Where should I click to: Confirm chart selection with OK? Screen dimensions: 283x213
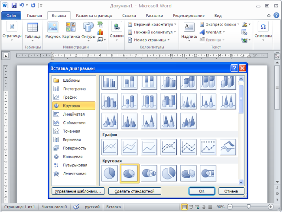[202, 191]
